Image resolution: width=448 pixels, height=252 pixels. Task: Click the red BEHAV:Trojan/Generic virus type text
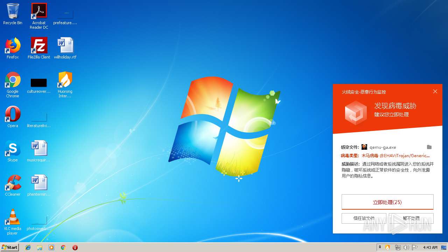(395, 156)
